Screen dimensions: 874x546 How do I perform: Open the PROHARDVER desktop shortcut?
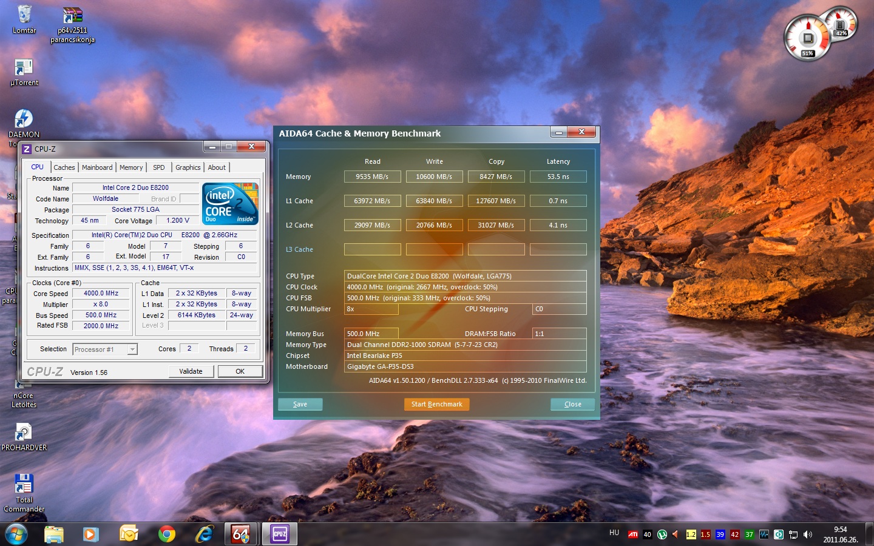point(24,437)
